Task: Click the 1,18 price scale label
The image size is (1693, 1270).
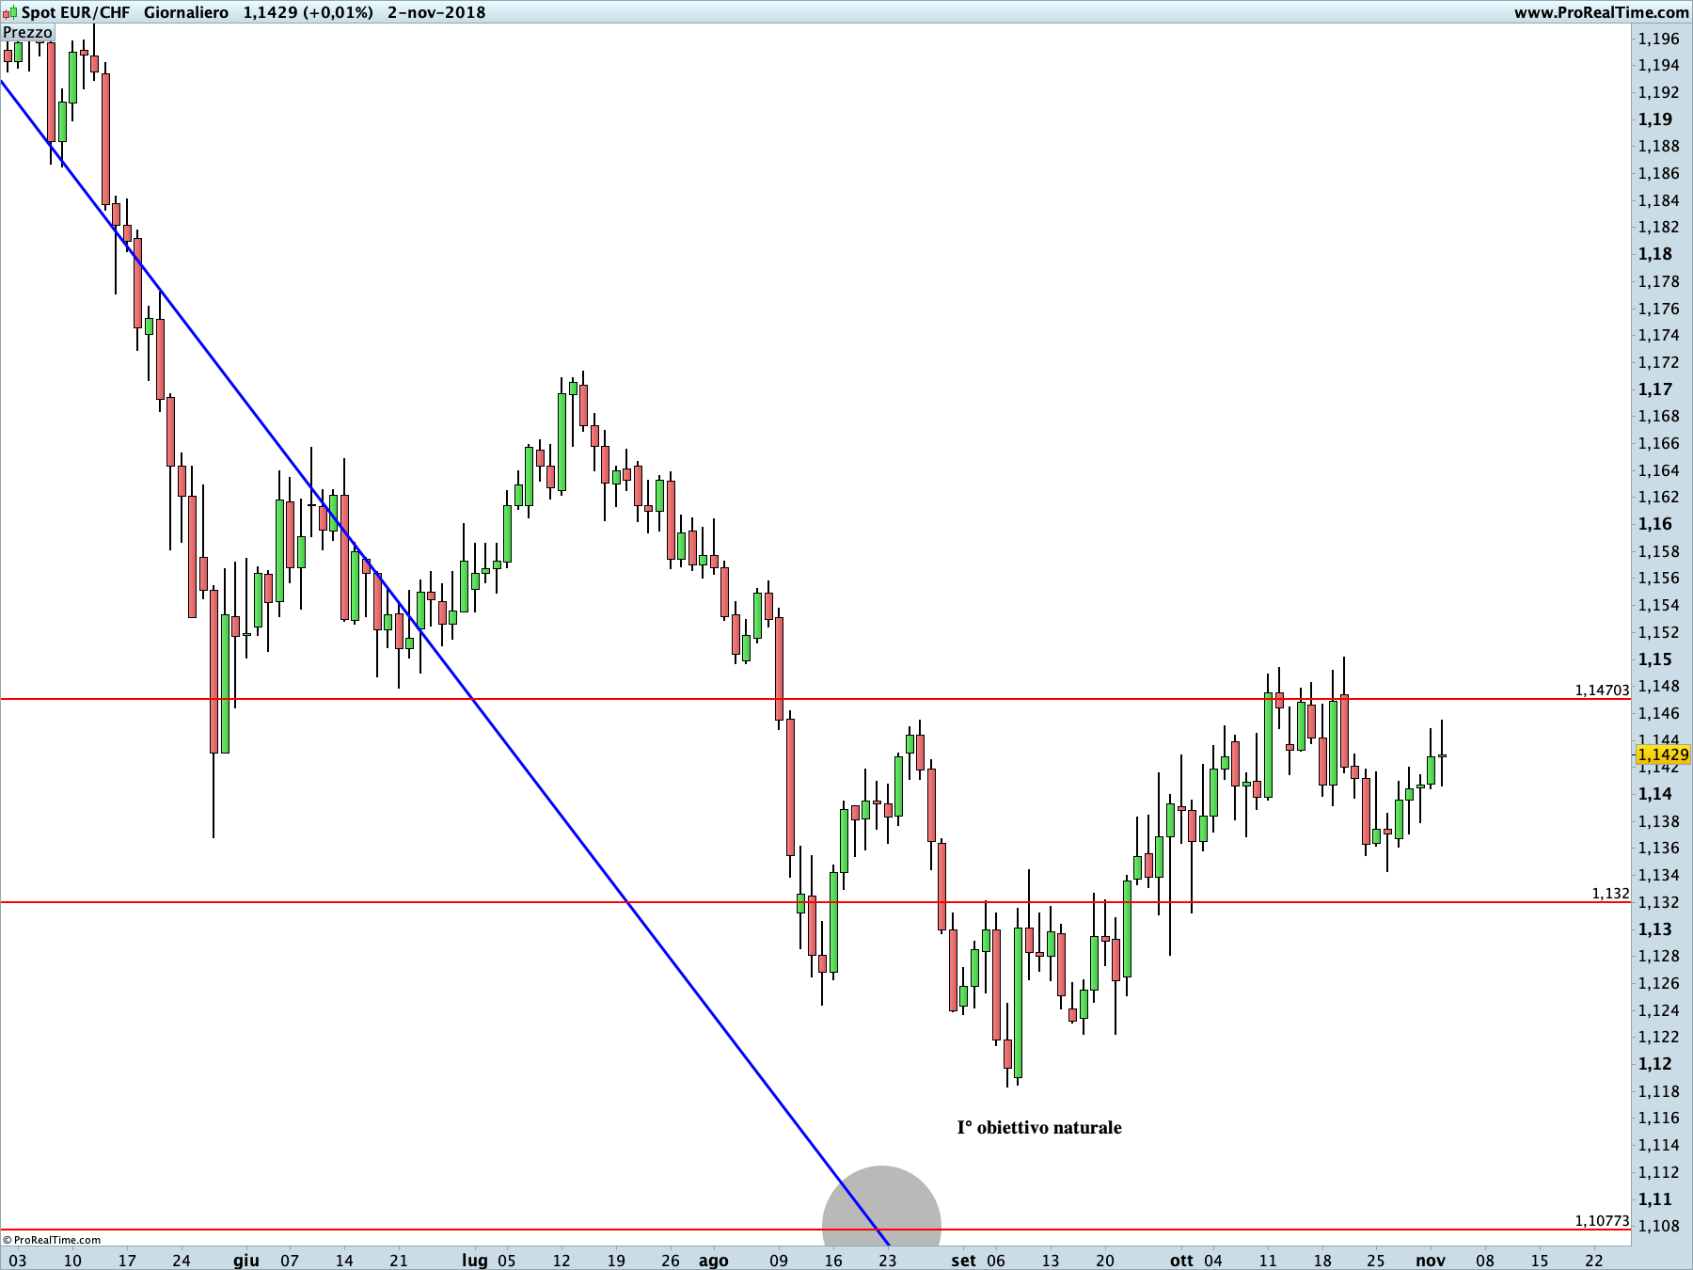Action: tap(1655, 254)
